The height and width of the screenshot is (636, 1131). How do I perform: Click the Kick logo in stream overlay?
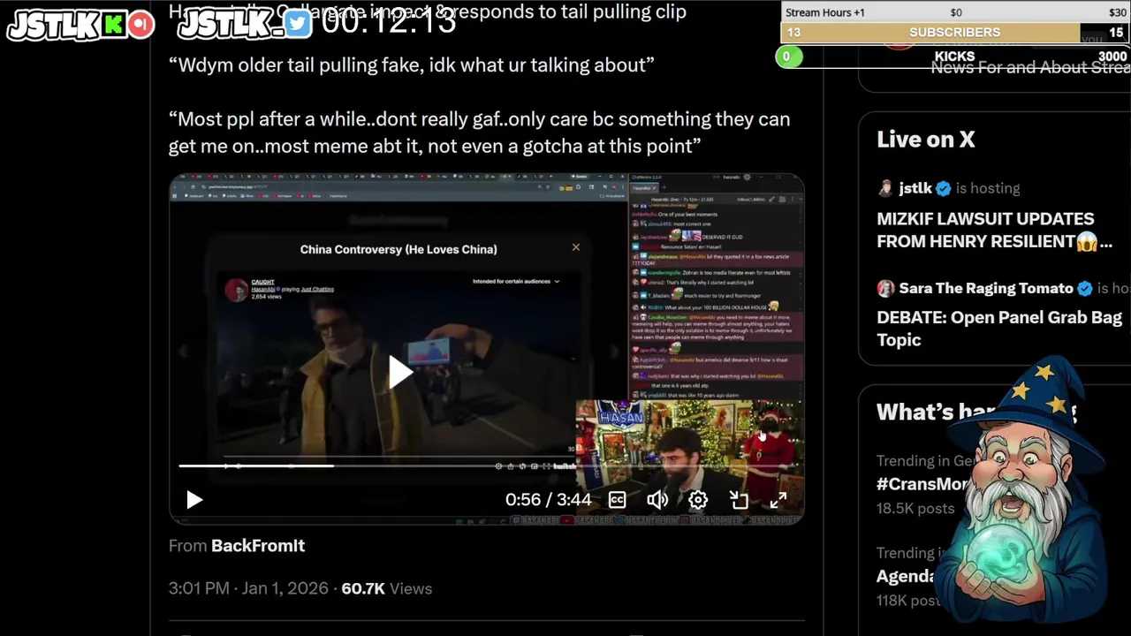pyautogui.click(x=114, y=24)
